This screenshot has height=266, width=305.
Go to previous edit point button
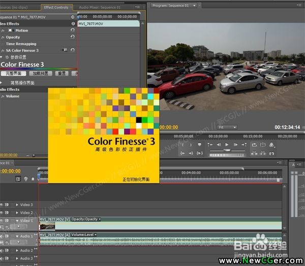pyautogui.click(x=210, y=145)
